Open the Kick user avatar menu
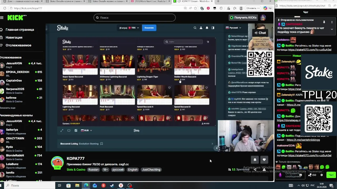 pyautogui.click(x=263, y=18)
